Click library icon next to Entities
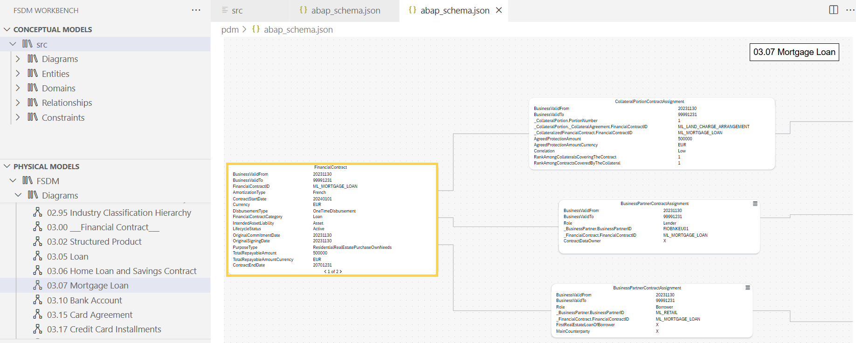Viewport: 856px width, 343px height. pos(33,74)
